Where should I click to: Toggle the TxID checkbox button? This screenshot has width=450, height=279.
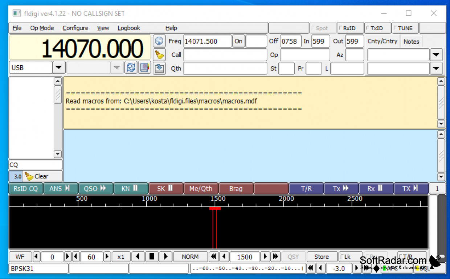tap(377, 28)
